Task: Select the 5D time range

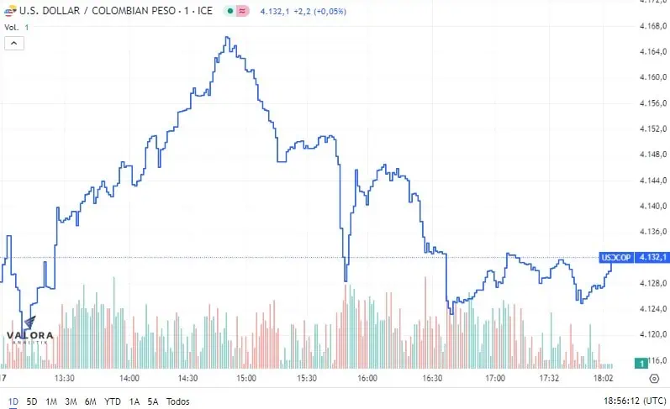Action: click(x=32, y=401)
